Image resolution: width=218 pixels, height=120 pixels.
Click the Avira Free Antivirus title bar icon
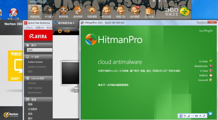click(x=26, y=23)
